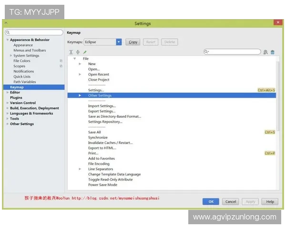Click the Collapse All icon in keymap toolbar
This screenshot has width=286, height=229.
pos(78,52)
